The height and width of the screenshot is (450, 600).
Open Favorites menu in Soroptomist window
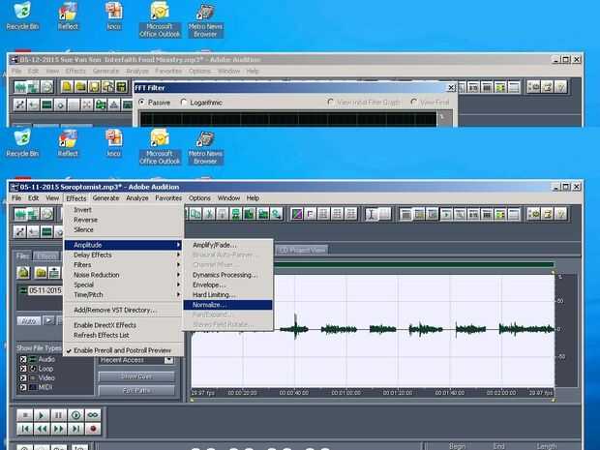coord(168,198)
